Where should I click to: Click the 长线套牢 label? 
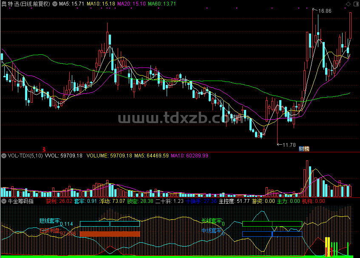[x=212, y=221]
